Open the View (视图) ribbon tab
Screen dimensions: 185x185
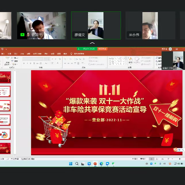[59, 54]
